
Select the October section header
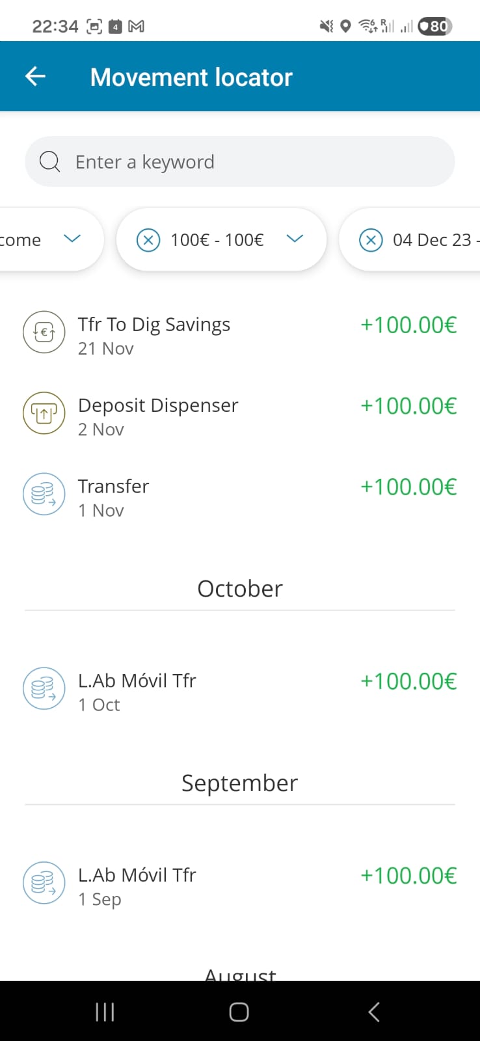pos(239,589)
